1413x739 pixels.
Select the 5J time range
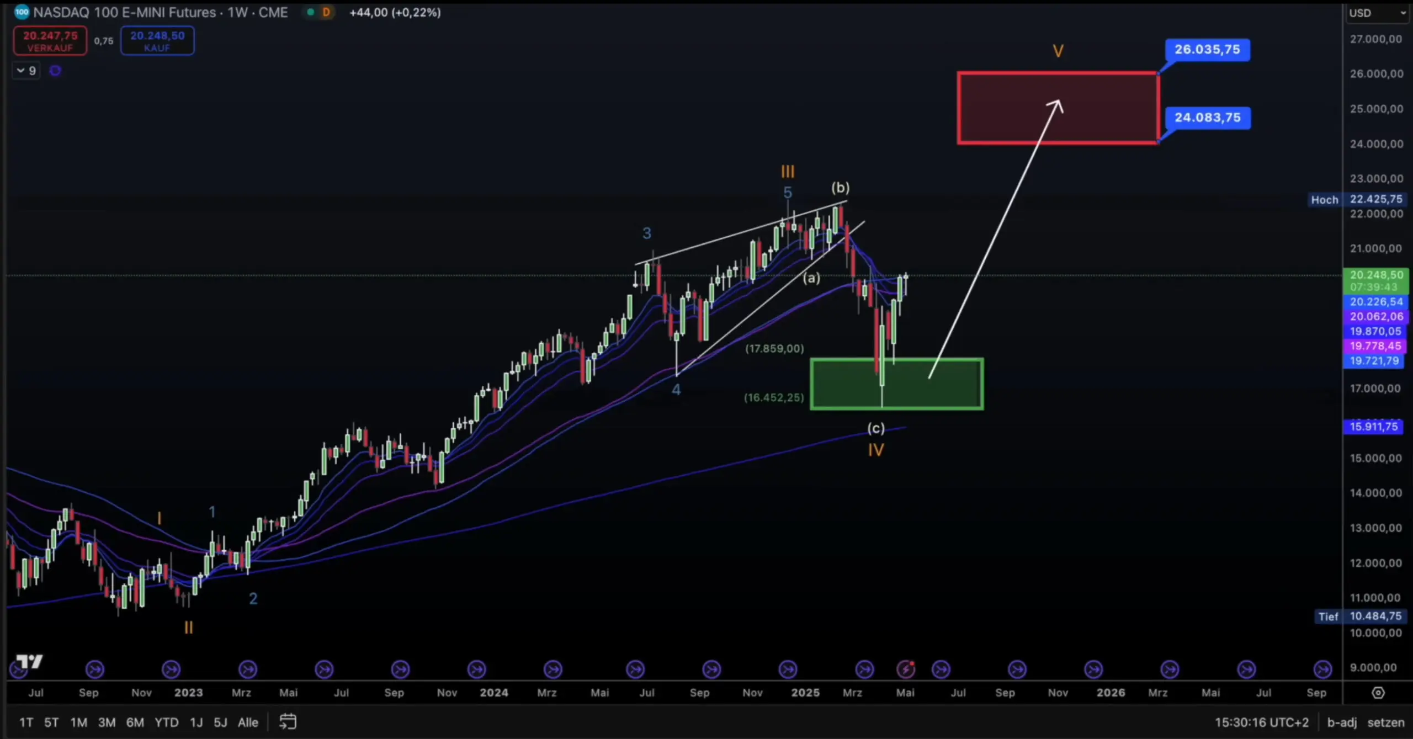tap(220, 722)
